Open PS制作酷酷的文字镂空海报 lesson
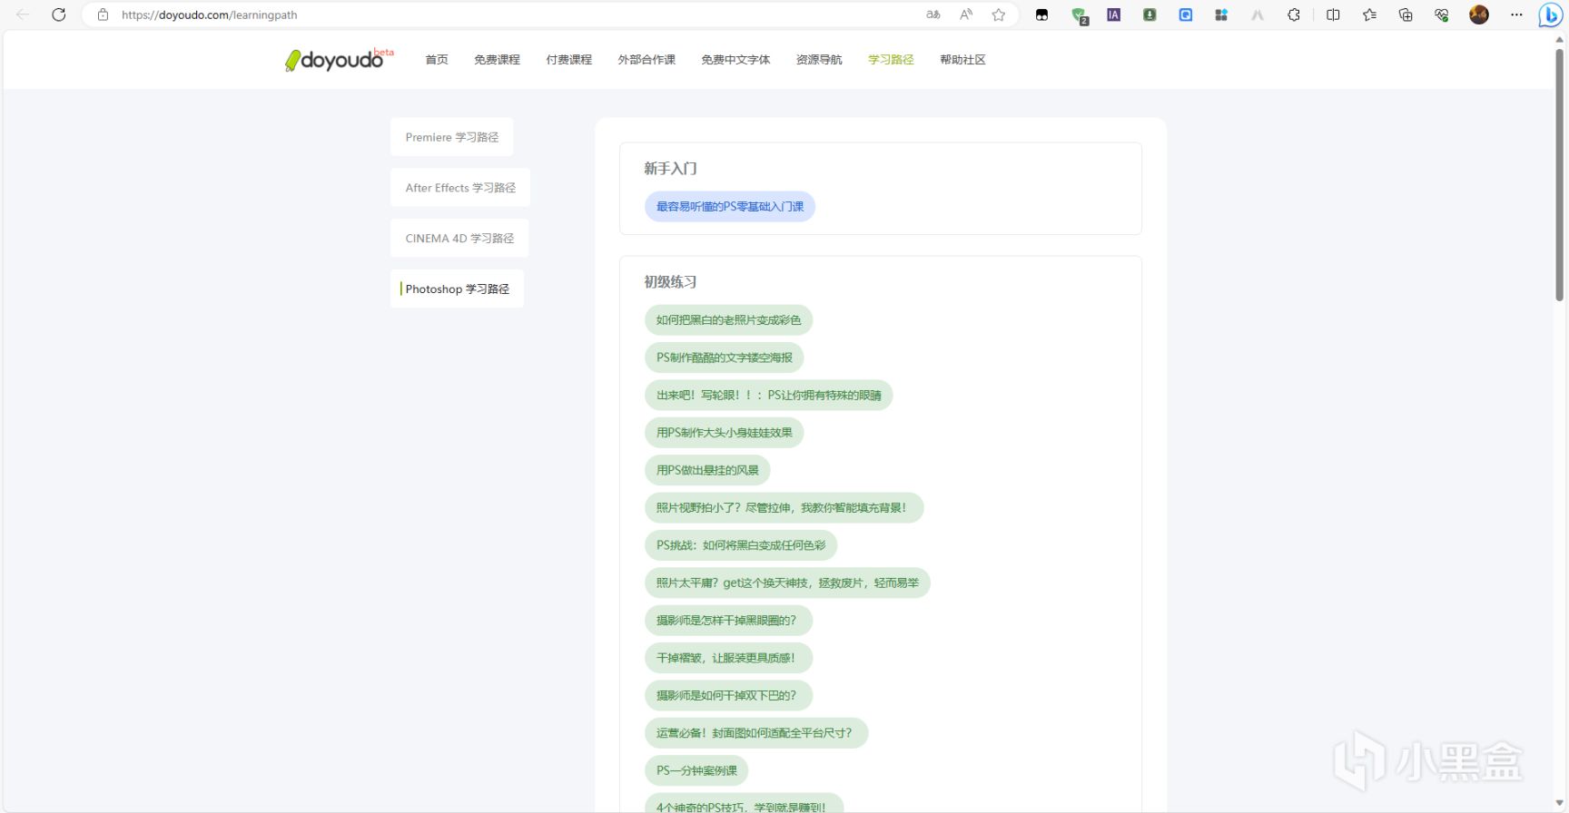This screenshot has height=813, width=1569. point(725,358)
